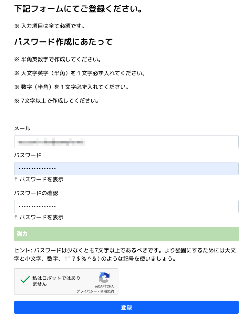Click the arrow icon under パスワードの確認 field
Viewport: 249px width, 321px height.
(17, 217)
